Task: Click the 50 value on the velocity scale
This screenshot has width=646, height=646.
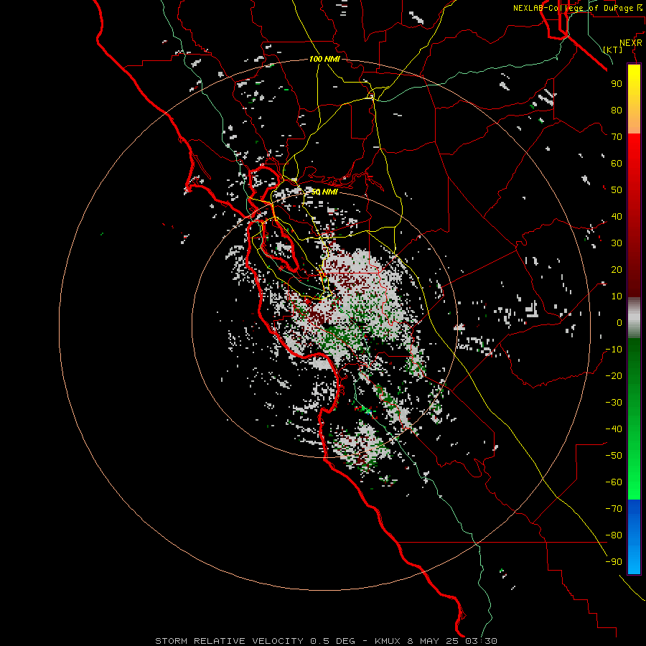Action: 617,190
